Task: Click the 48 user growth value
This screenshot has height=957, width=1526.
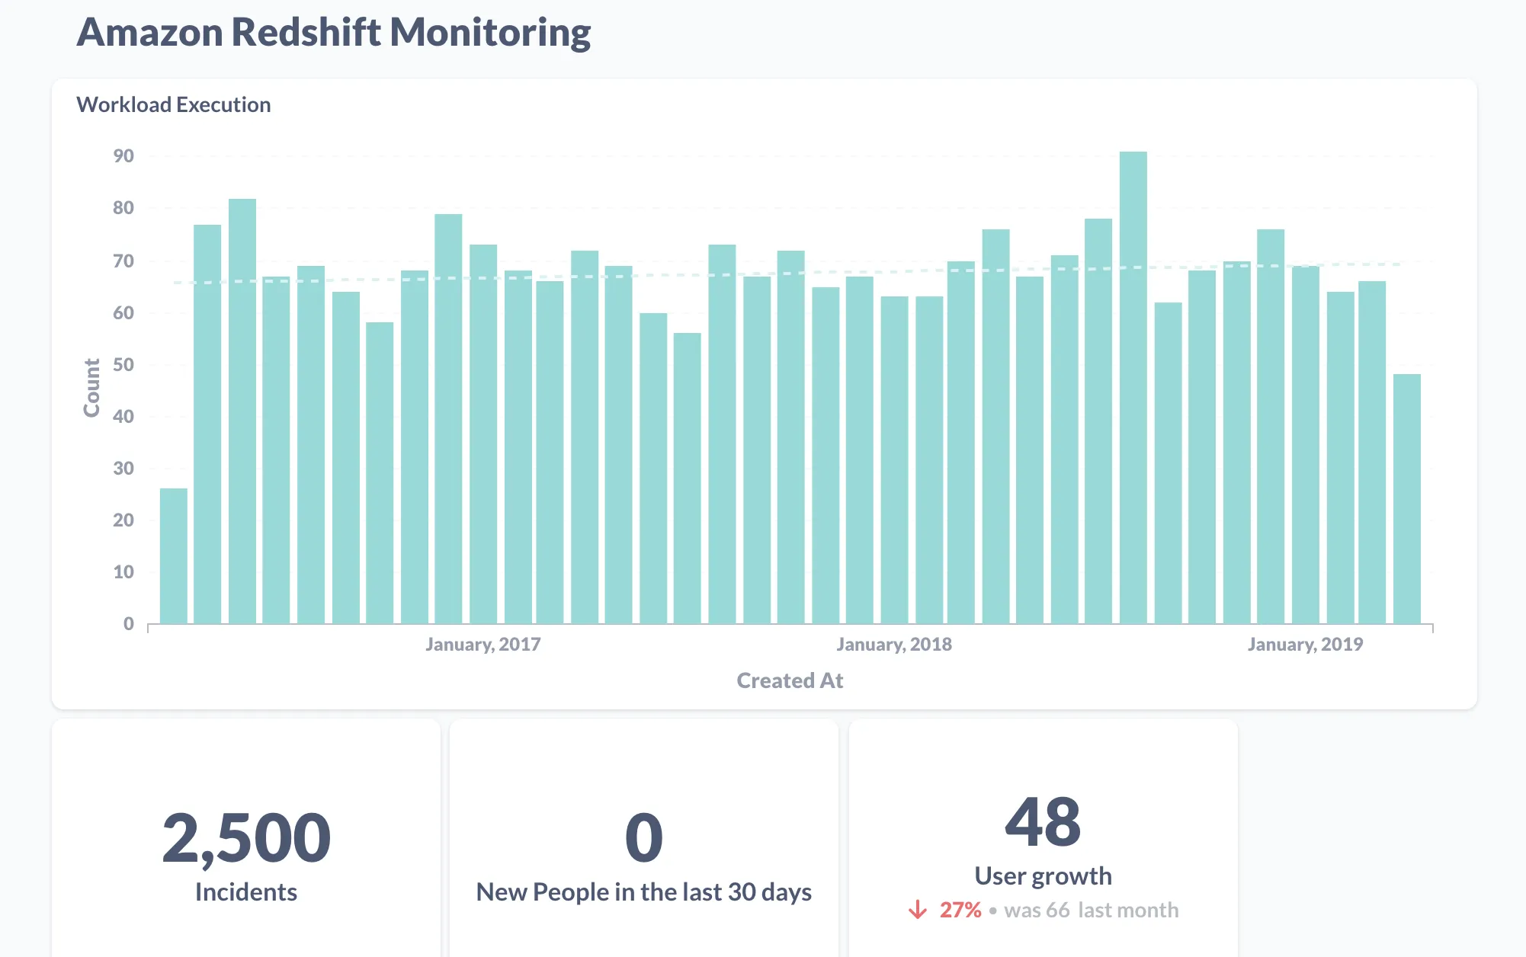Action: click(1043, 822)
